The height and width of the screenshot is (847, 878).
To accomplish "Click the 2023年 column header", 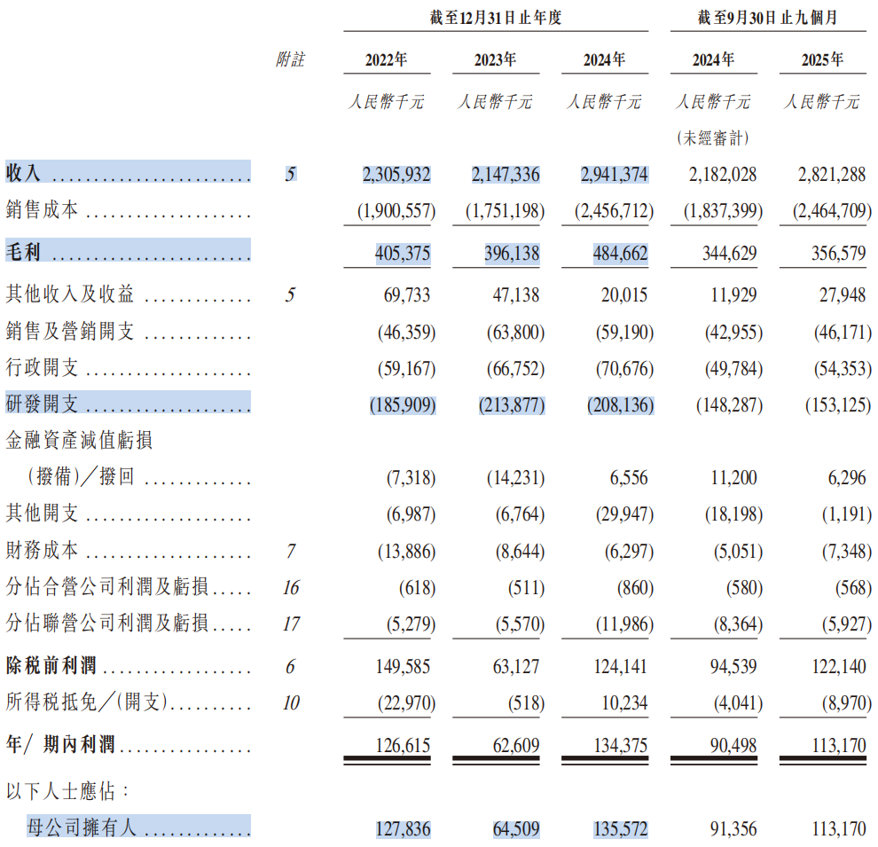I will [496, 59].
